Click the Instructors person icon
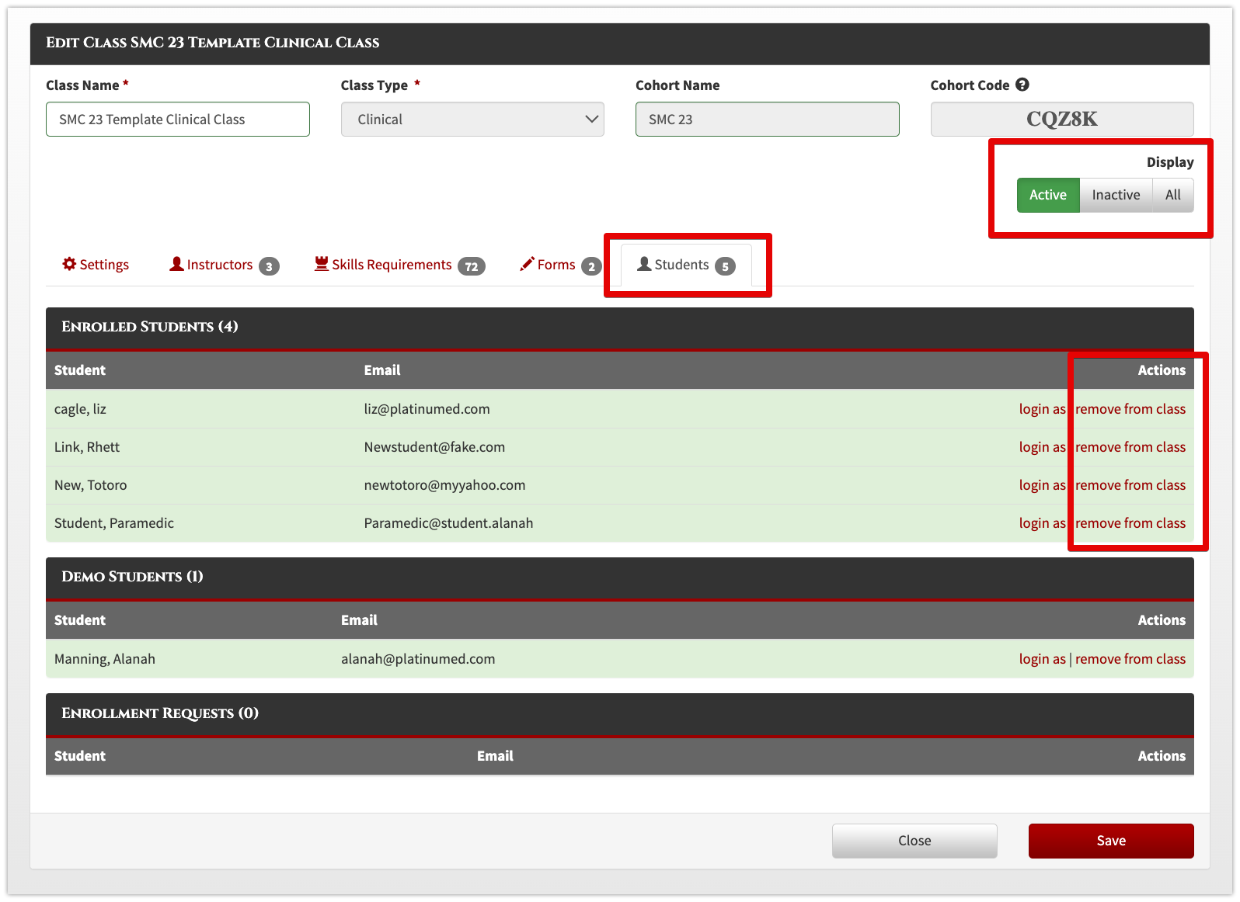The width and height of the screenshot is (1240, 902). [x=176, y=264]
